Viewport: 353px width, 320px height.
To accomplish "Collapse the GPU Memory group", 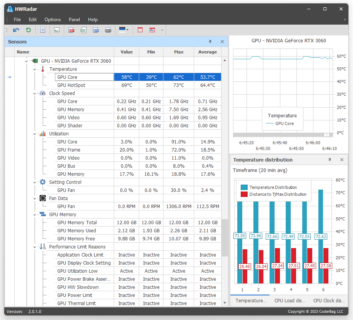I will (35, 215).
